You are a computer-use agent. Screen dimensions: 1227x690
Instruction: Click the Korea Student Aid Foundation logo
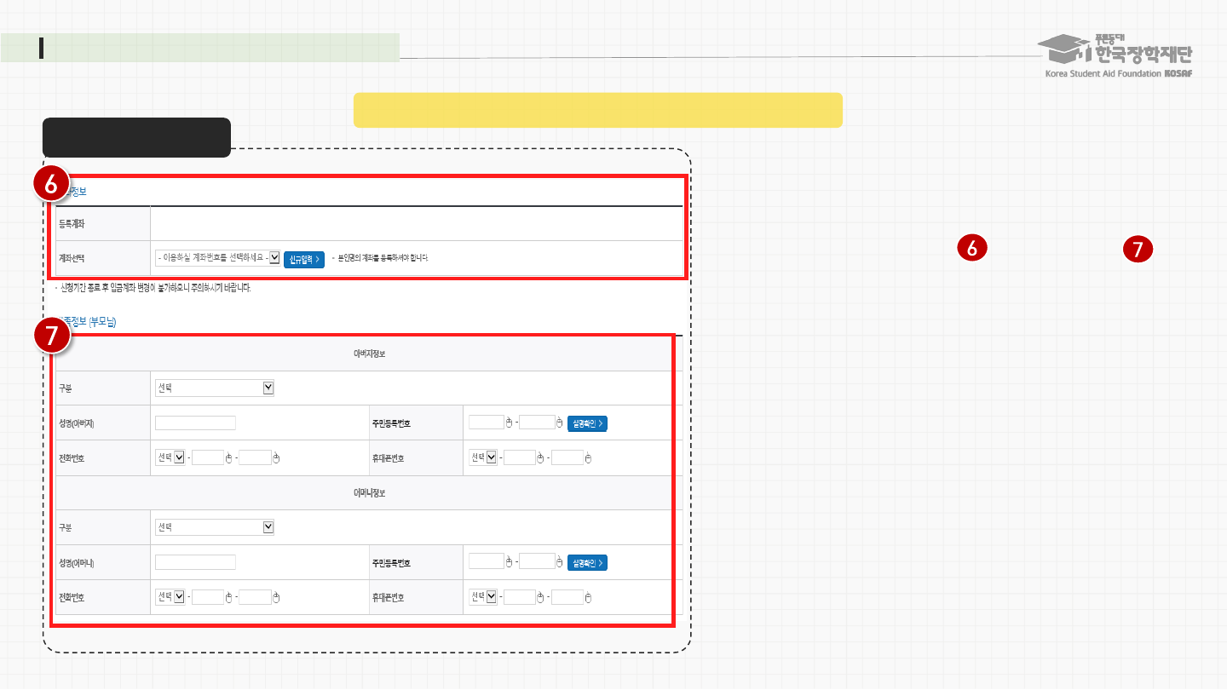coord(1115,56)
